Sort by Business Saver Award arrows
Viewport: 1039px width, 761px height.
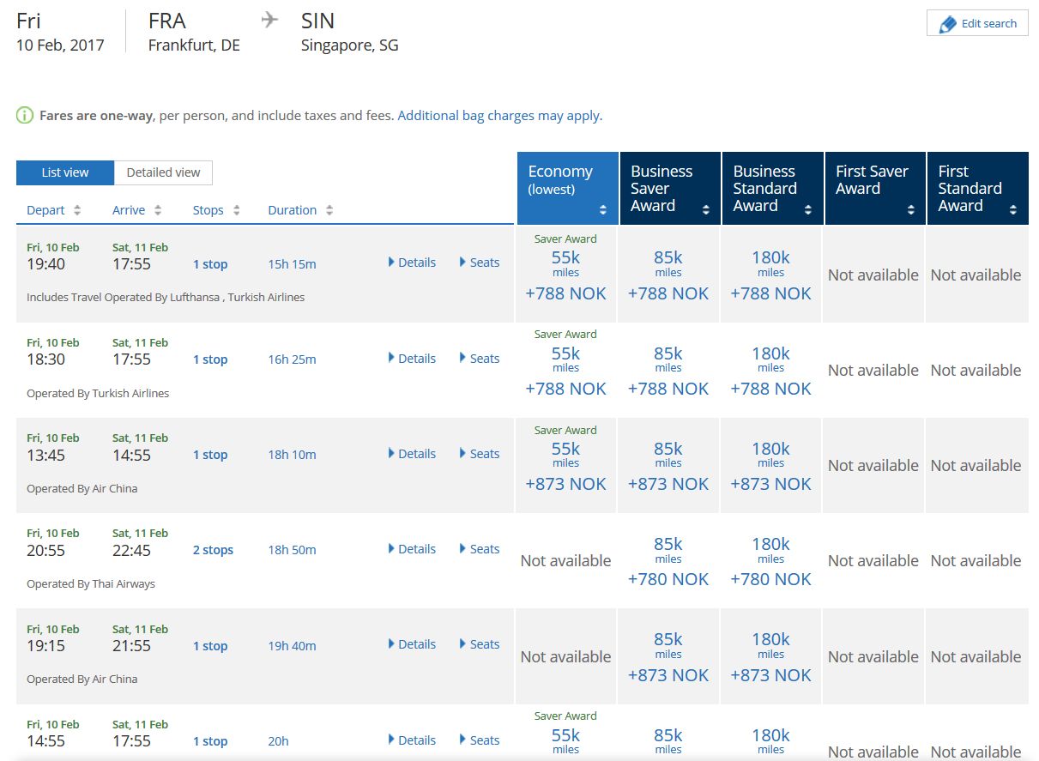point(706,210)
